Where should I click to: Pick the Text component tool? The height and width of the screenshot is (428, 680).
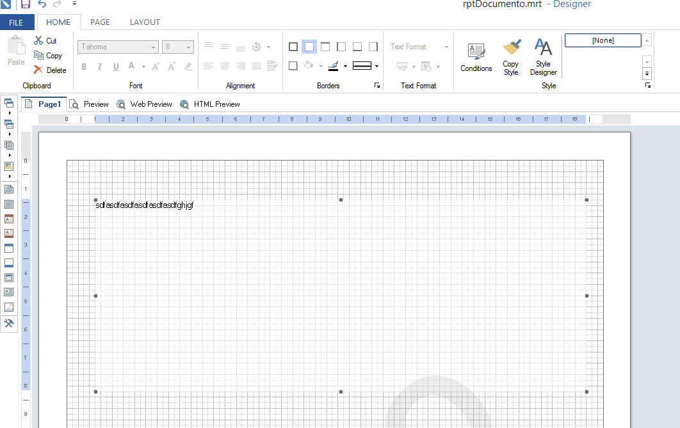(9, 292)
